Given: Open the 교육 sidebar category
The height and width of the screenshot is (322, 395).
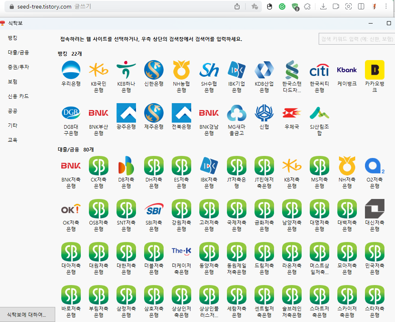Looking at the screenshot, I should [x=13, y=140].
